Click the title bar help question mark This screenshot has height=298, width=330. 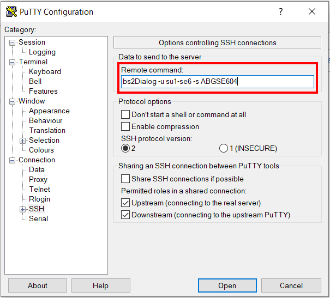tap(281, 11)
